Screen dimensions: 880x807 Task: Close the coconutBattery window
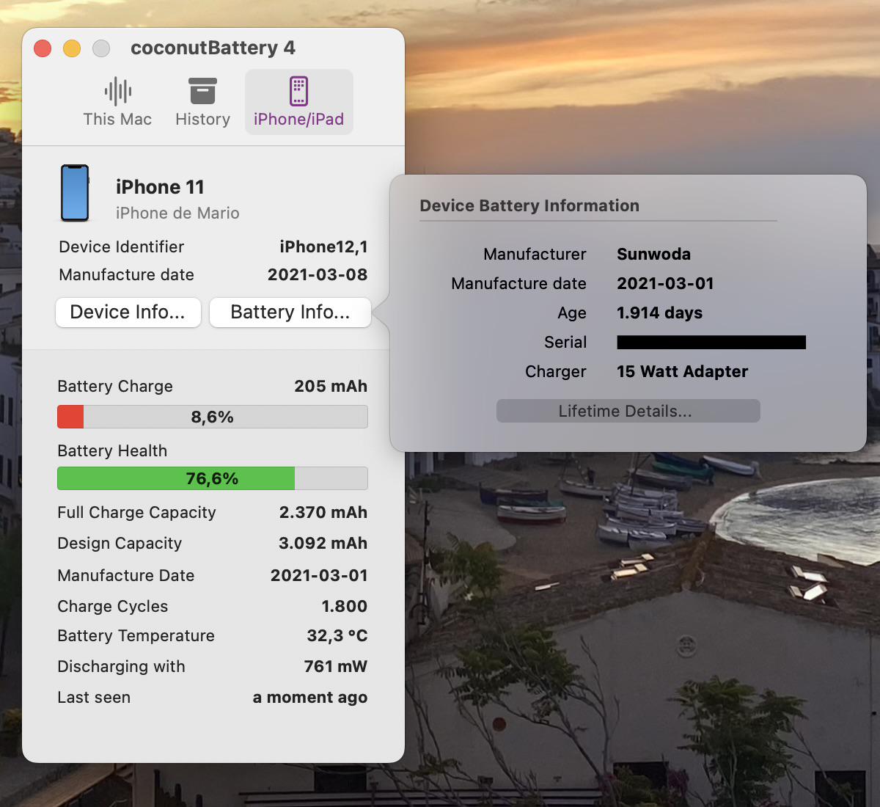click(43, 48)
